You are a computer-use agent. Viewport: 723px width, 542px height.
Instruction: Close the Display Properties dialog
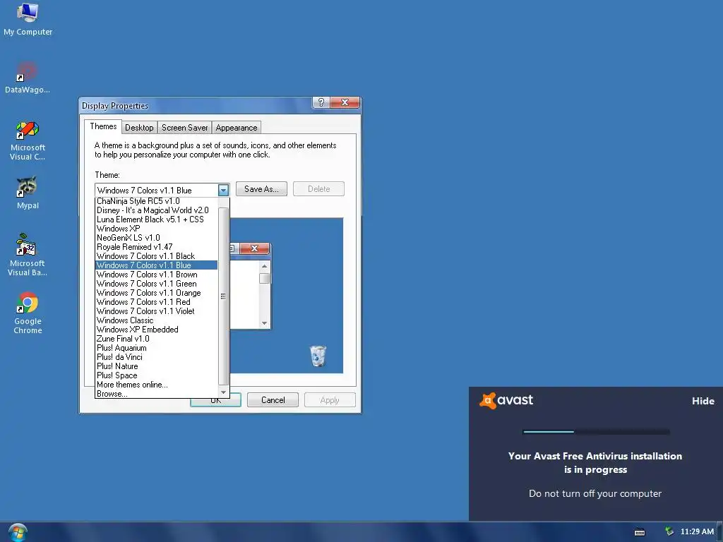[345, 102]
